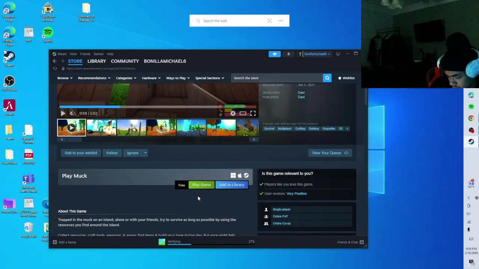Open Online Co-op category link
Image resolution: width=479 pixels, height=269 pixels.
click(x=282, y=223)
